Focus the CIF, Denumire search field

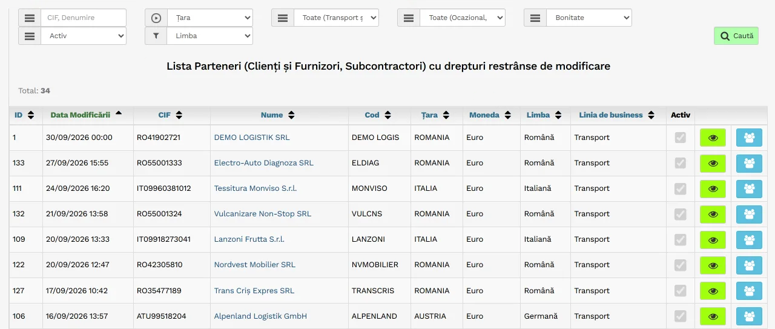(x=84, y=18)
